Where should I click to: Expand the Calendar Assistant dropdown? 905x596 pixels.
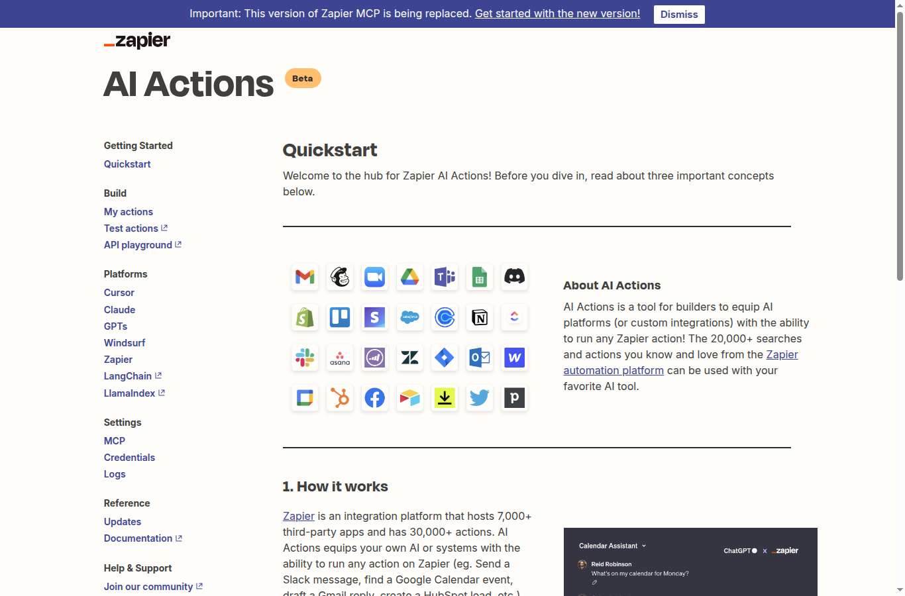[612, 546]
